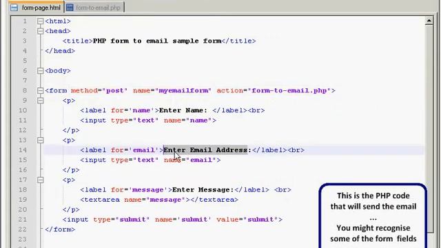Click the textarea tag on line 19
The width and height of the screenshot is (441, 248).
point(159,200)
